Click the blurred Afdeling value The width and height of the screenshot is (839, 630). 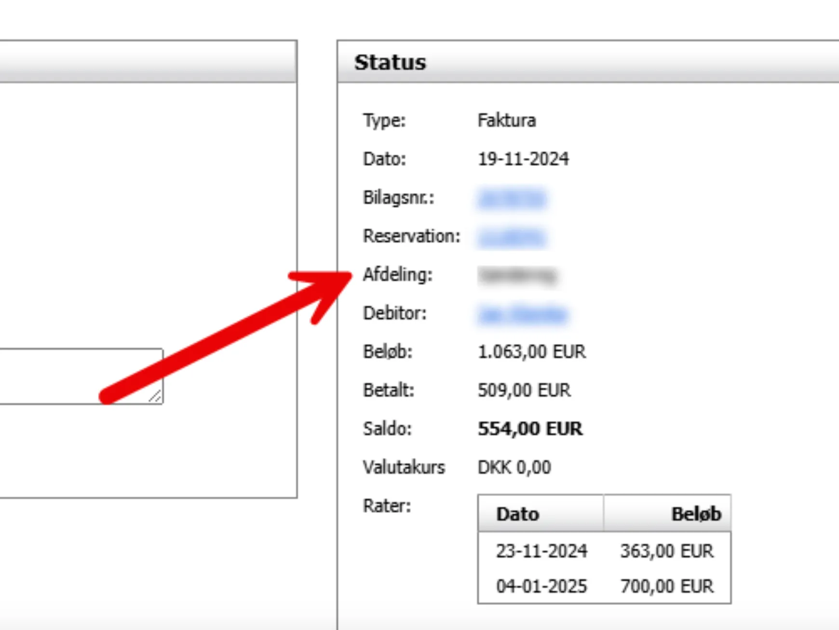517,275
